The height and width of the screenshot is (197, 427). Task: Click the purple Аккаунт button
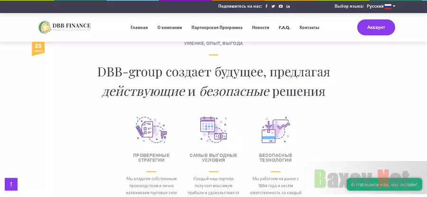(376, 27)
